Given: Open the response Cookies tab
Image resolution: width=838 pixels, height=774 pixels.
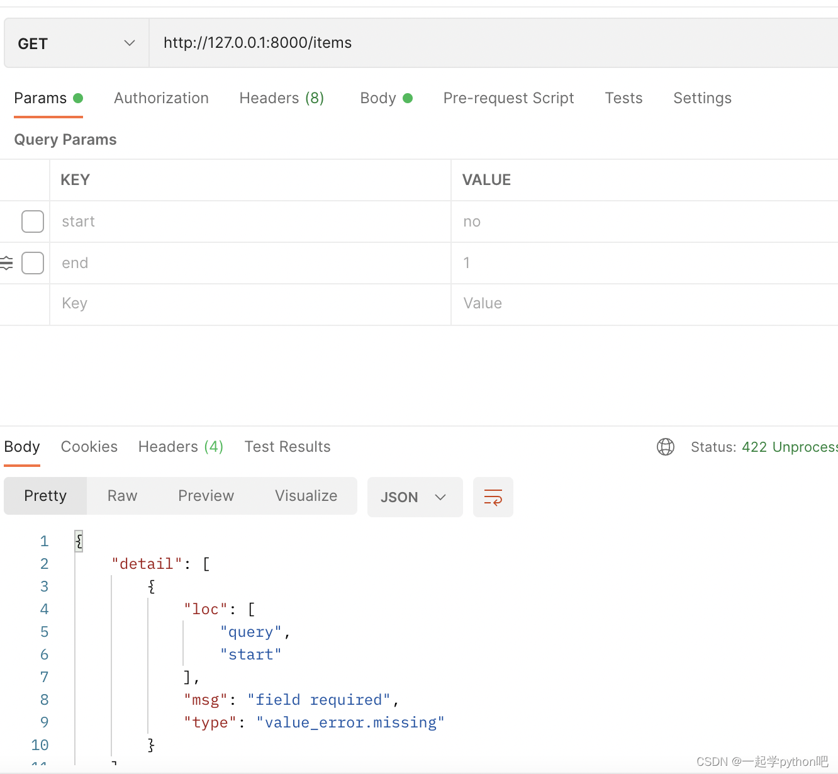Looking at the screenshot, I should point(89,447).
